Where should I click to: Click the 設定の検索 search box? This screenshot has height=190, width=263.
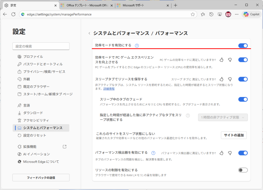[41, 46]
